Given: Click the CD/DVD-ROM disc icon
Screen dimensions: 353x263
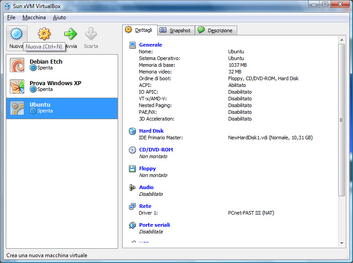Looking at the screenshot, I should pos(132,150).
